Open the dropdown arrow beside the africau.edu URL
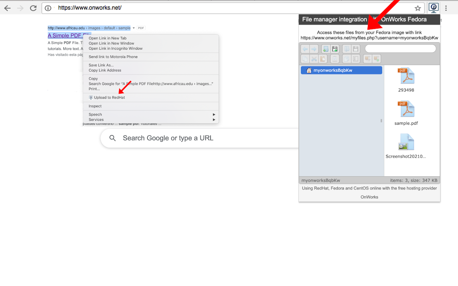 point(133,28)
